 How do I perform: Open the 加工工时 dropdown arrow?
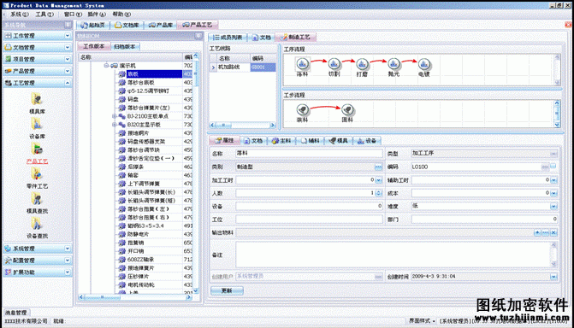(378, 180)
